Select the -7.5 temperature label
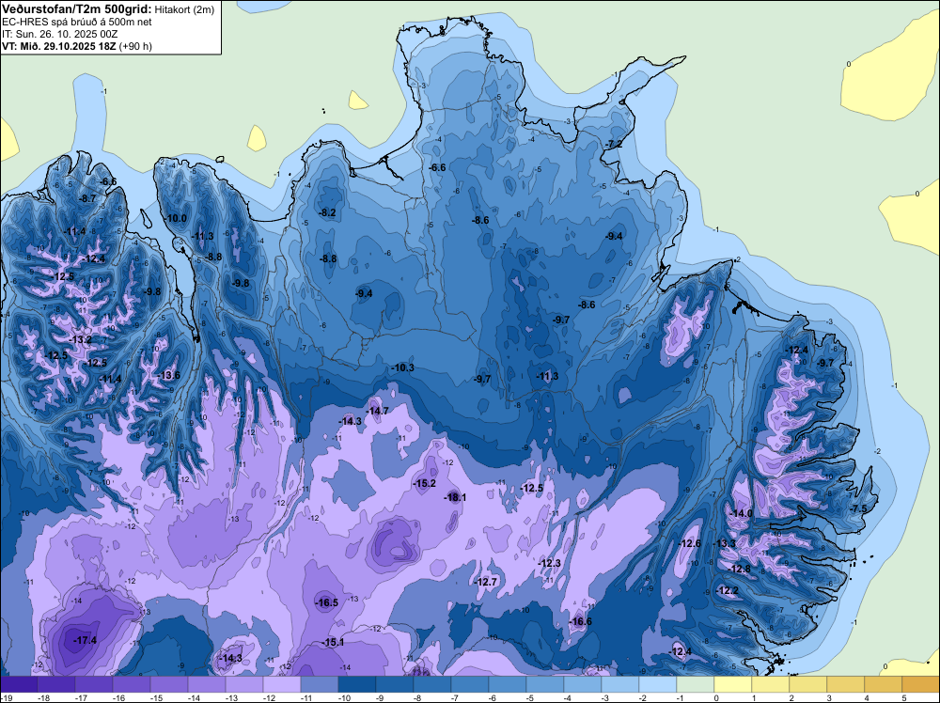This screenshot has height=703, width=940. [x=858, y=508]
